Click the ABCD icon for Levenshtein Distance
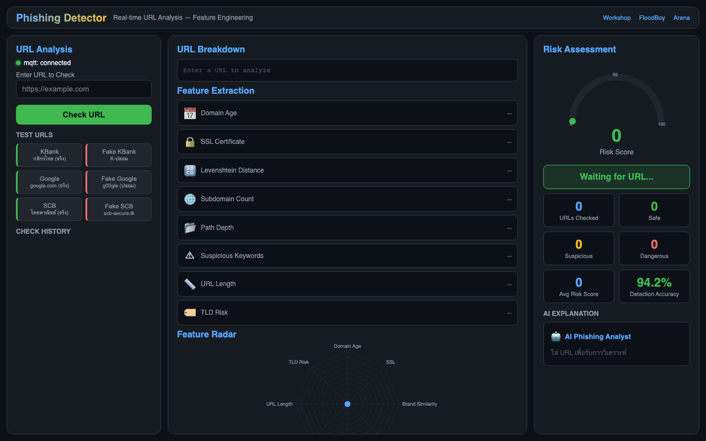Viewport: 706px width, 441px height. coord(190,170)
